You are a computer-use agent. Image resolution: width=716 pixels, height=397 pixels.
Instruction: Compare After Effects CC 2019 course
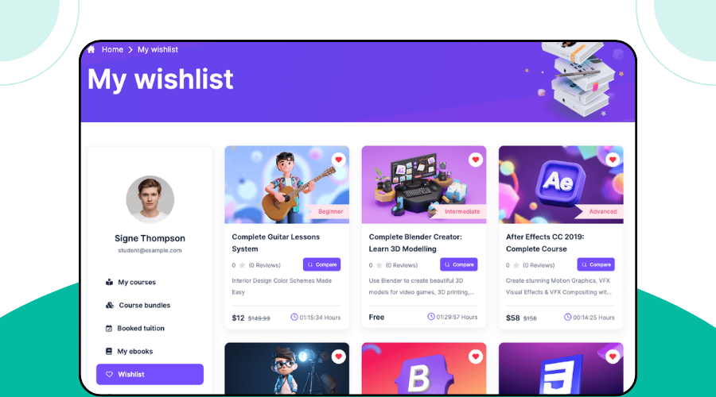pyautogui.click(x=596, y=264)
